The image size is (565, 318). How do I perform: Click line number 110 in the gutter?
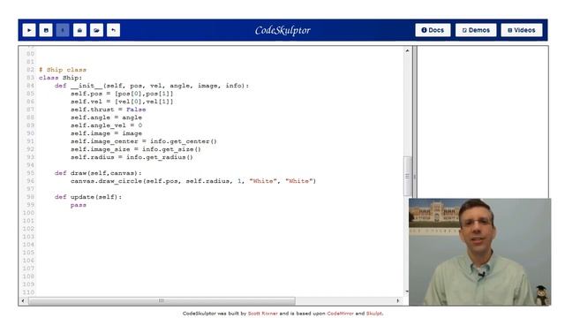(28, 292)
